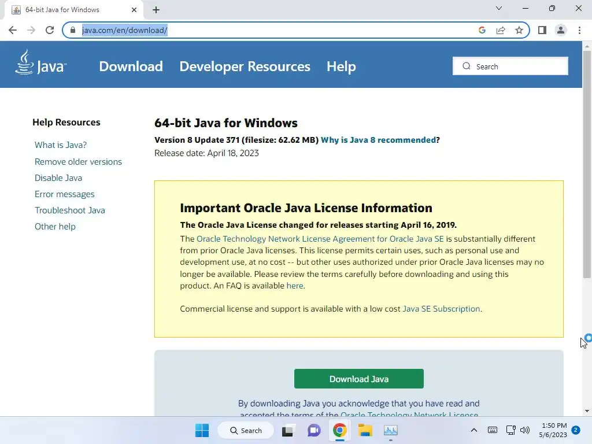Open Developer Resources nav menu
This screenshot has height=444, width=592.
[x=245, y=66]
